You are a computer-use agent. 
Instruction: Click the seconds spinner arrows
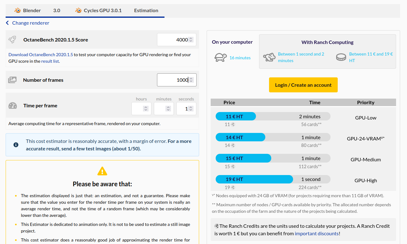(191, 109)
